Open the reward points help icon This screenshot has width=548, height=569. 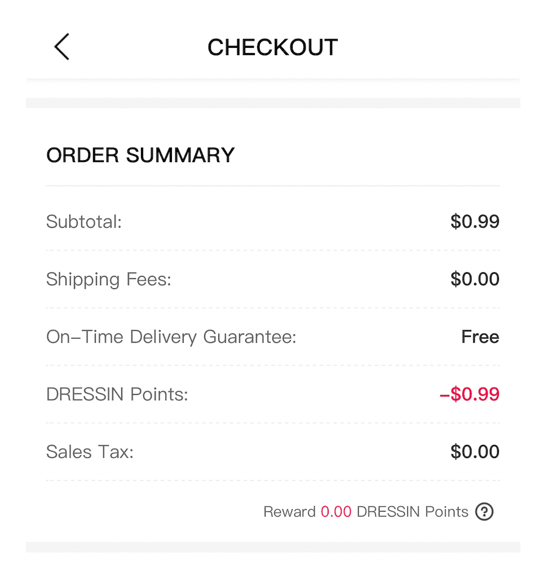point(484,512)
